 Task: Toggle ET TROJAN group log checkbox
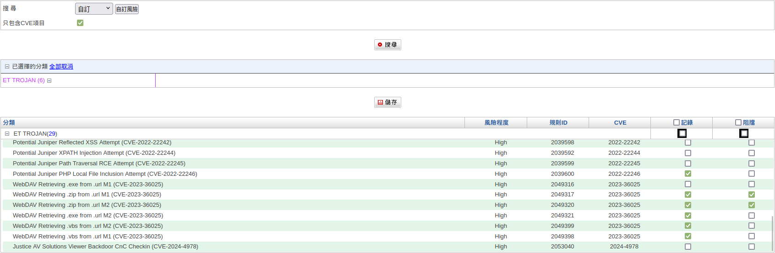682,133
